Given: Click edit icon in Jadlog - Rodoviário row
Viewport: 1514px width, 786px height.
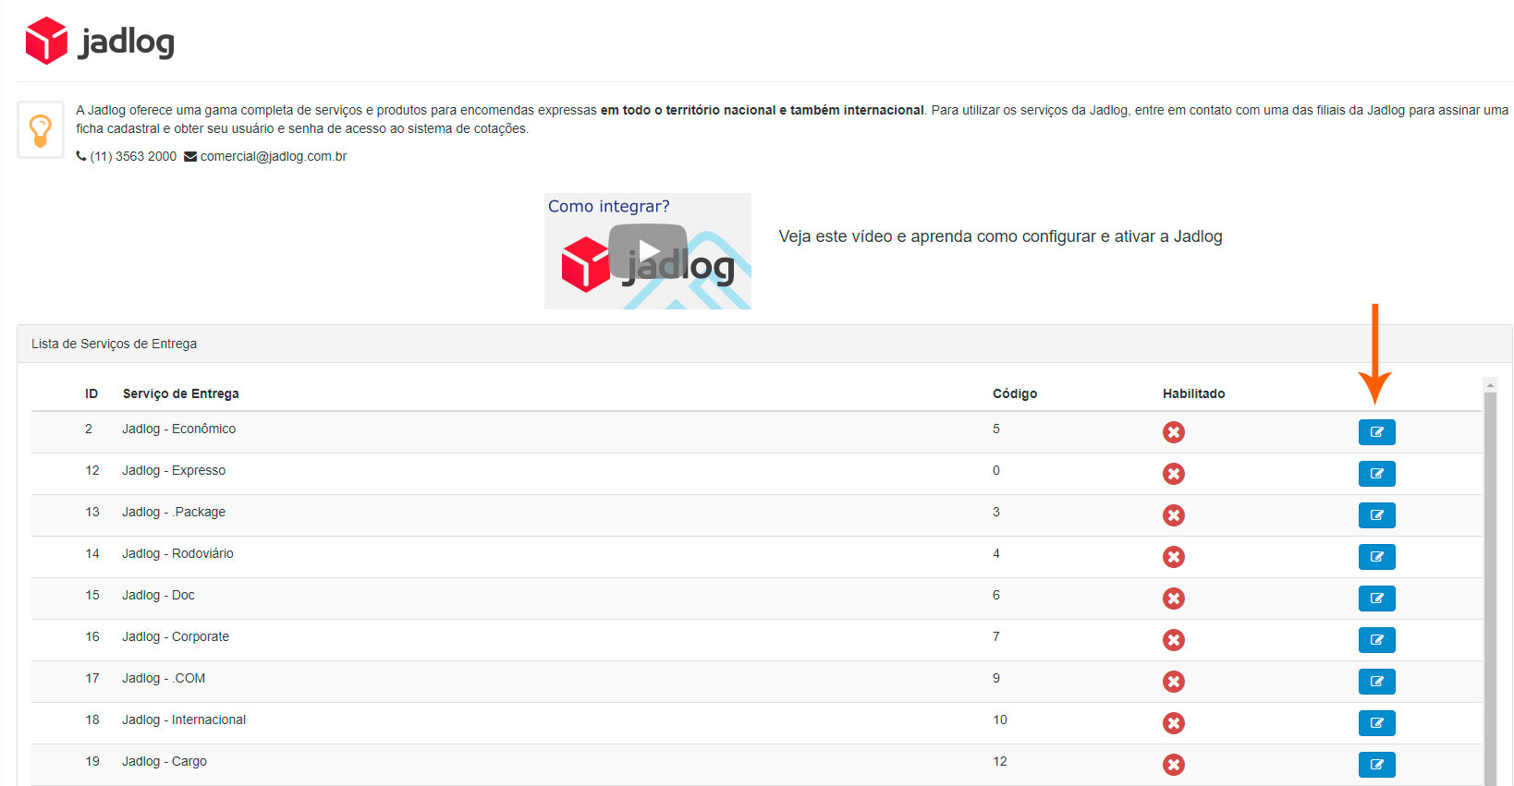Looking at the screenshot, I should click(x=1376, y=557).
